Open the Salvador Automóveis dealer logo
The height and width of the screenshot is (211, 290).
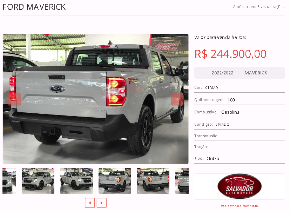[239, 186]
